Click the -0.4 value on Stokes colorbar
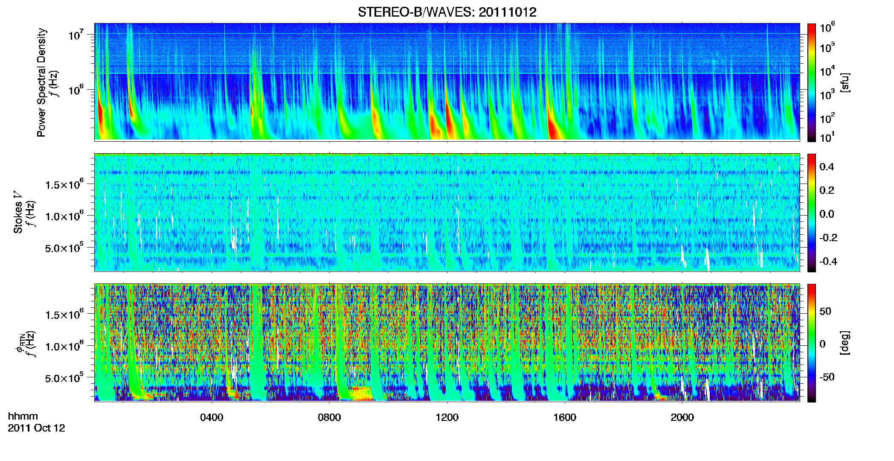The image size is (894, 461). tap(828, 261)
